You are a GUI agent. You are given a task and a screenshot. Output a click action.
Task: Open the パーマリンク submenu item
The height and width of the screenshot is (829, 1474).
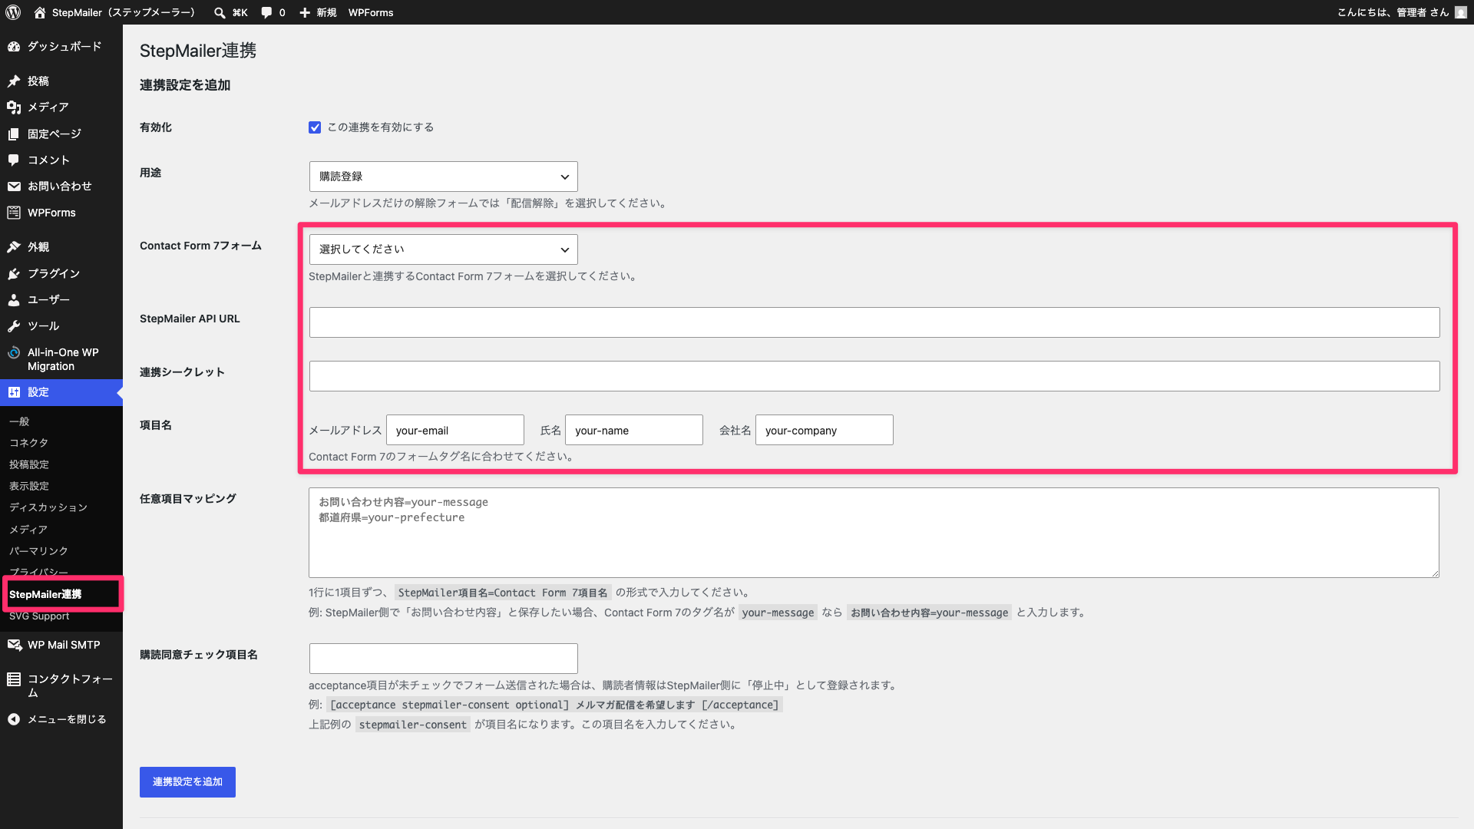pyautogui.click(x=38, y=551)
